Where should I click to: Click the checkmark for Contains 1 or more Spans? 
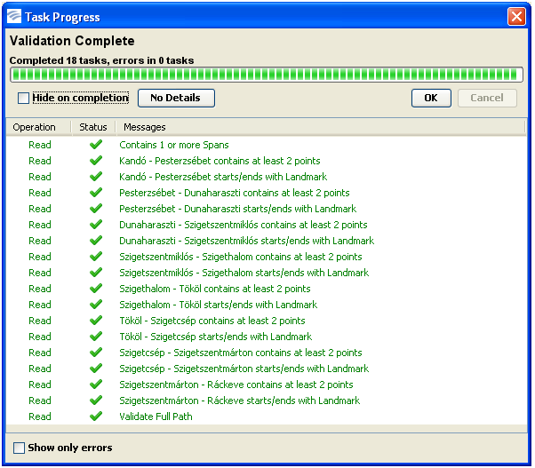(x=96, y=145)
